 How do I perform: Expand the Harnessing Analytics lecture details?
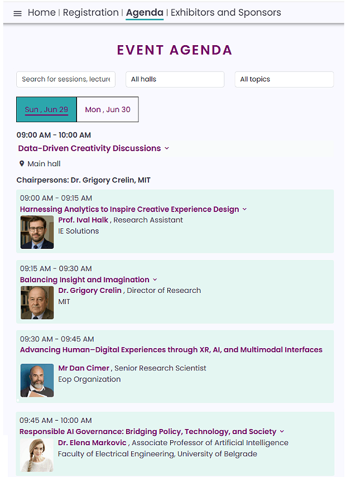tap(244, 210)
